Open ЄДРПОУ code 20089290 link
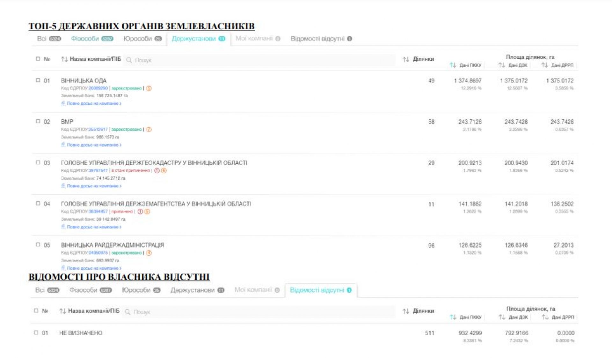The image size is (612, 358). [x=98, y=88]
